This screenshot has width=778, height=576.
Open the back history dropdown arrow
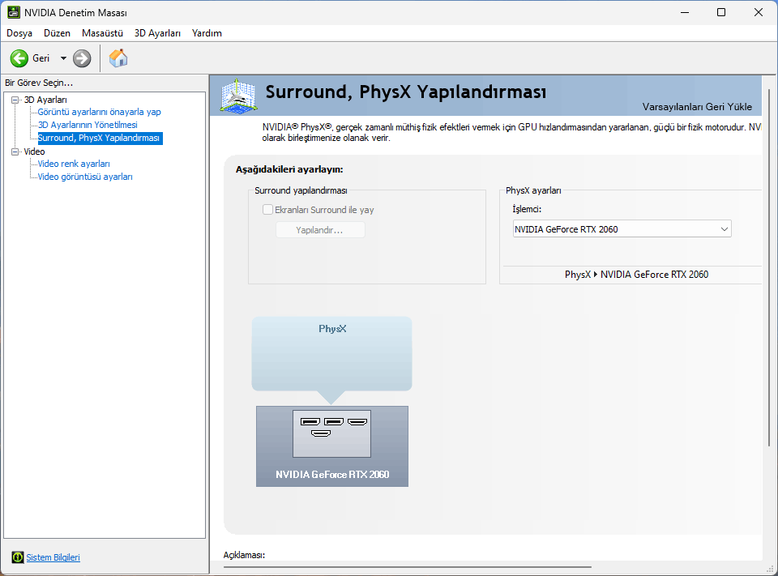click(63, 58)
